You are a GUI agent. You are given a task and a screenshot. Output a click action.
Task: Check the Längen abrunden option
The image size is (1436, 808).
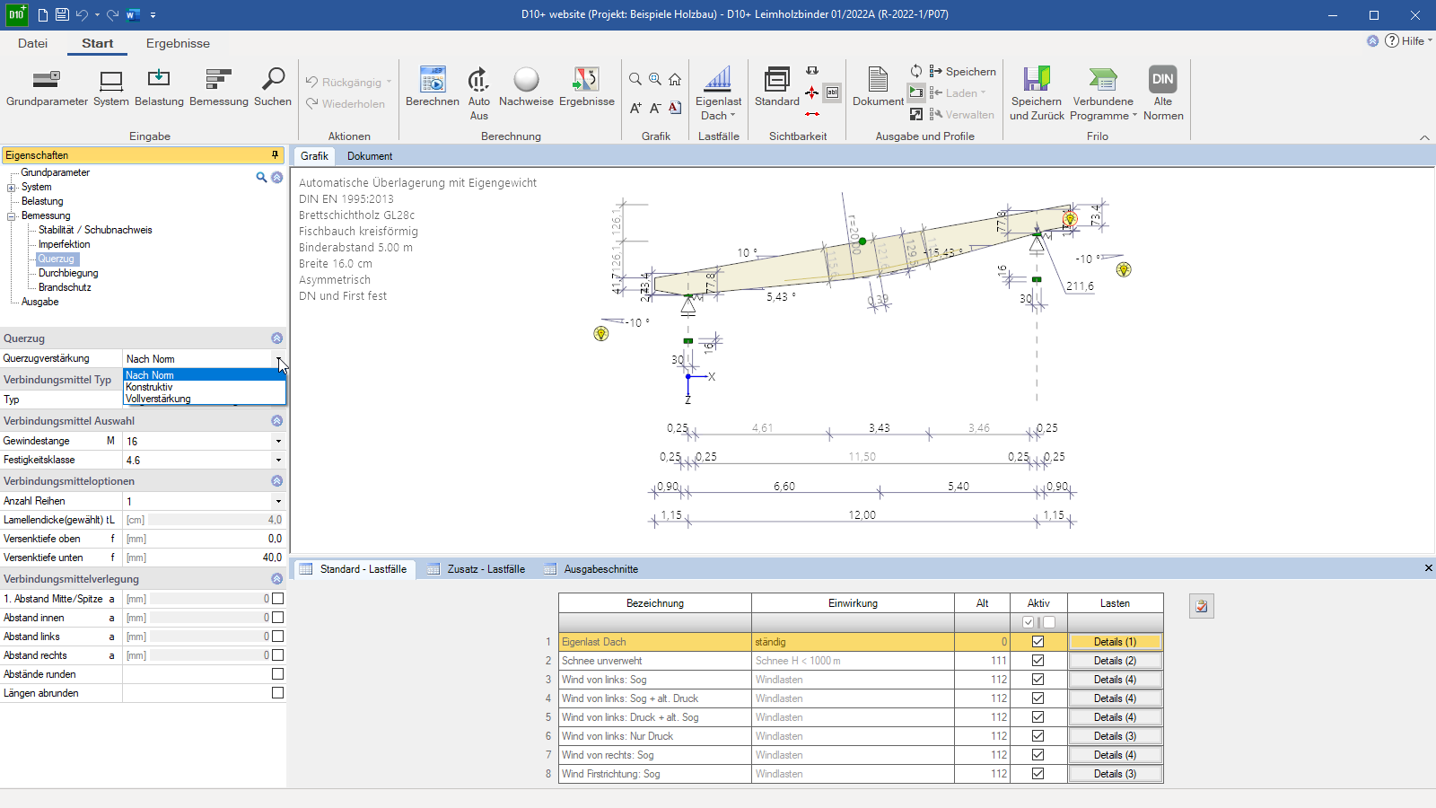(x=278, y=693)
